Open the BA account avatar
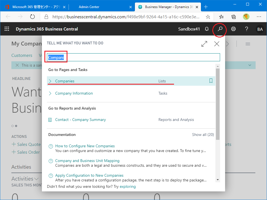 click(x=260, y=29)
